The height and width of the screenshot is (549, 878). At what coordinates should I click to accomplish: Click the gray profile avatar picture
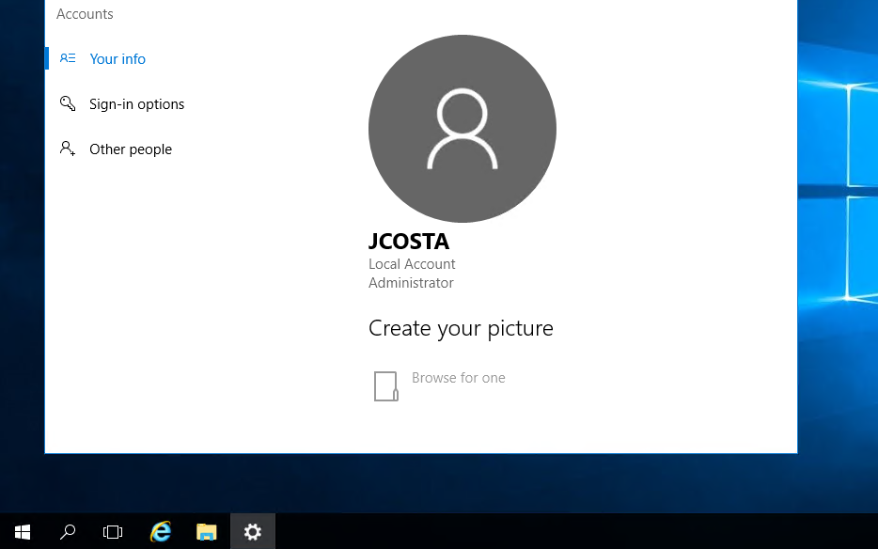click(462, 129)
